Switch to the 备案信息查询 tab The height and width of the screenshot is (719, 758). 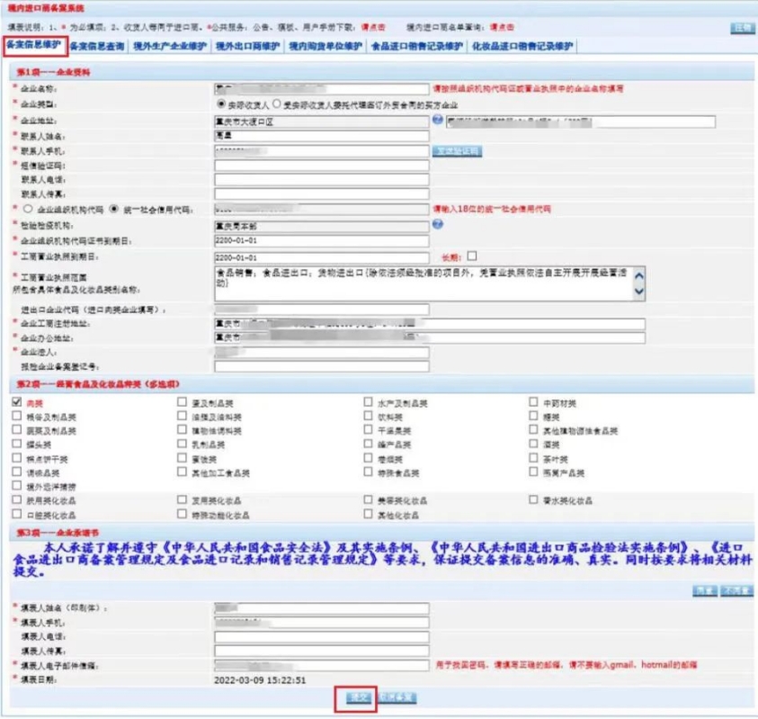coord(97,46)
